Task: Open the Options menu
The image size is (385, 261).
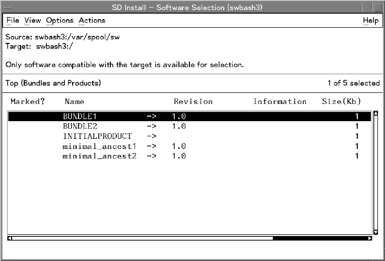Action: [59, 20]
